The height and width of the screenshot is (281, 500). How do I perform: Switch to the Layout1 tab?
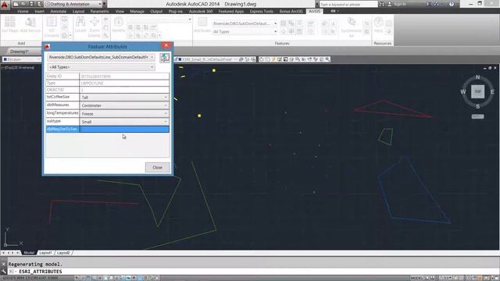pyautogui.click(x=45, y=253)
